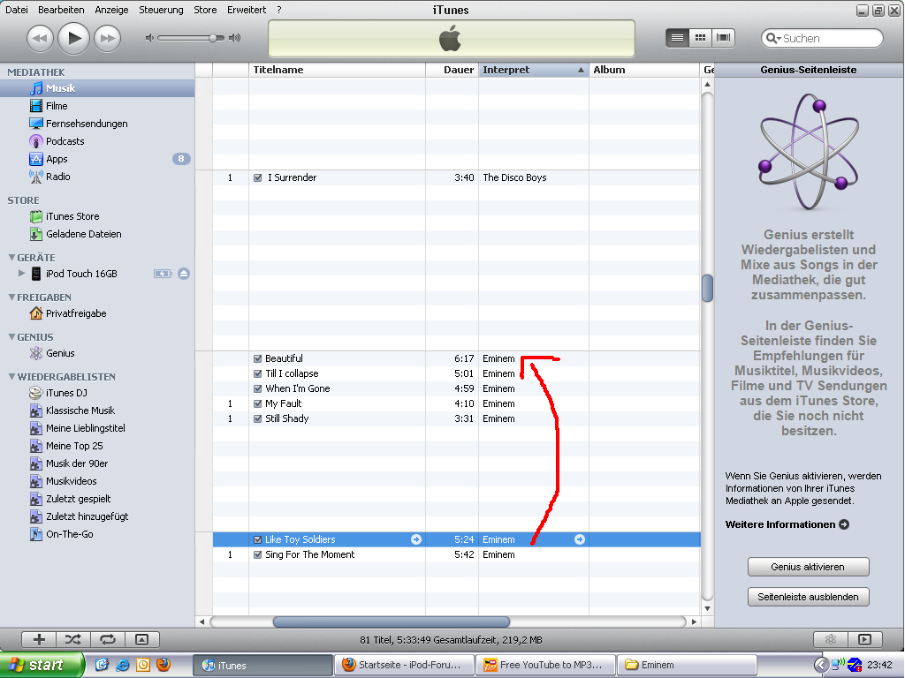Create a new playlist with plus button

pyautogui.click(x=39, y=639)
